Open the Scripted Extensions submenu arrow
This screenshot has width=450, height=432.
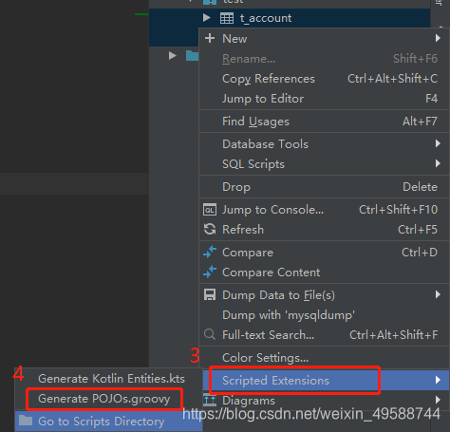pyautogui.click(x=438, y=380)
